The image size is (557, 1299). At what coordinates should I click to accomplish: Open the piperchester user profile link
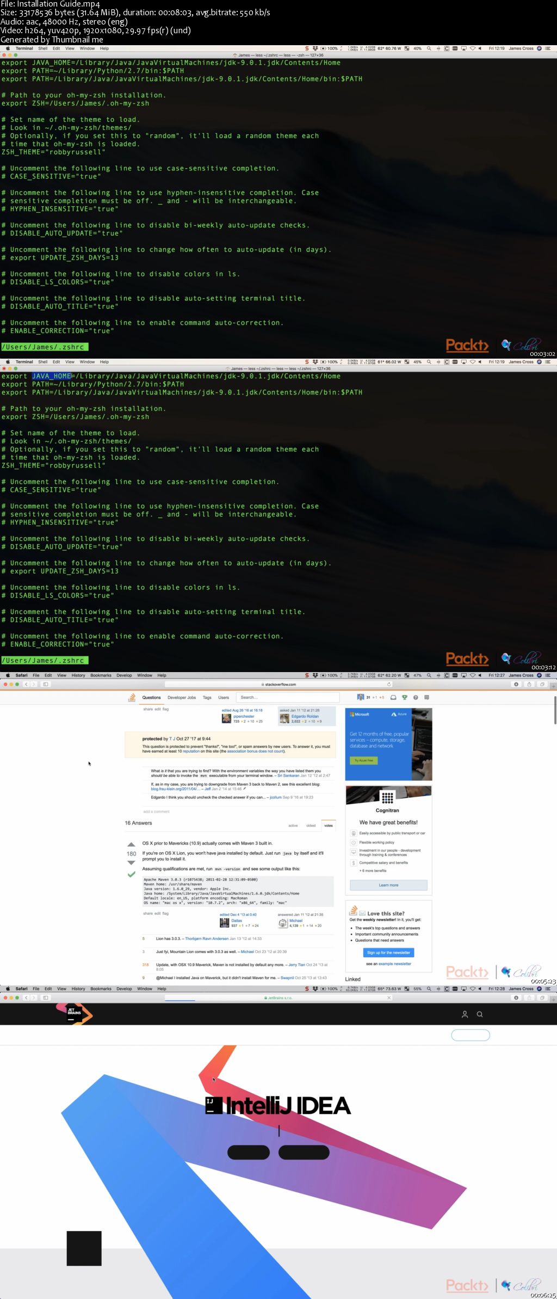(244, 716)
